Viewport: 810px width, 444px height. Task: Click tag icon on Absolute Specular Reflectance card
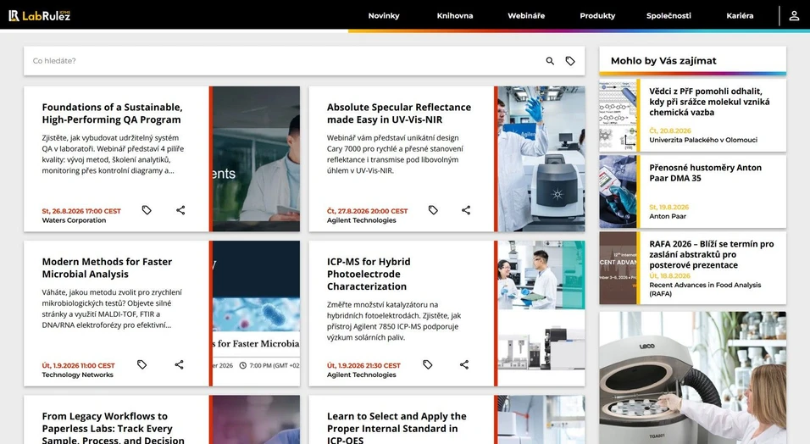click(x=433, y=210)
